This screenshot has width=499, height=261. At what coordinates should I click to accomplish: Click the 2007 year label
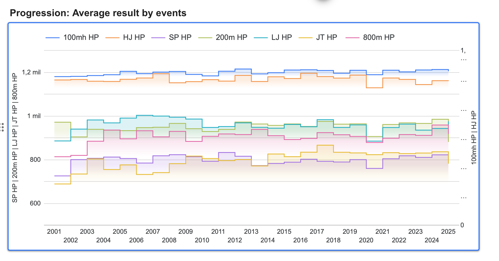click(x=153, y=232)
